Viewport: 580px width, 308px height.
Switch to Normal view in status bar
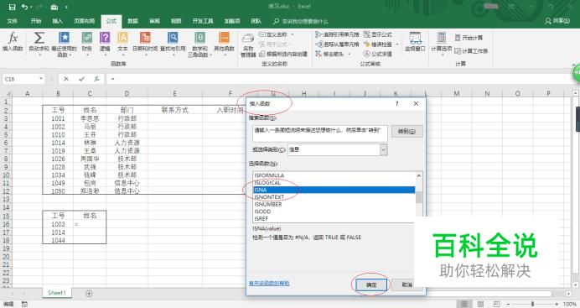point(463,305)
